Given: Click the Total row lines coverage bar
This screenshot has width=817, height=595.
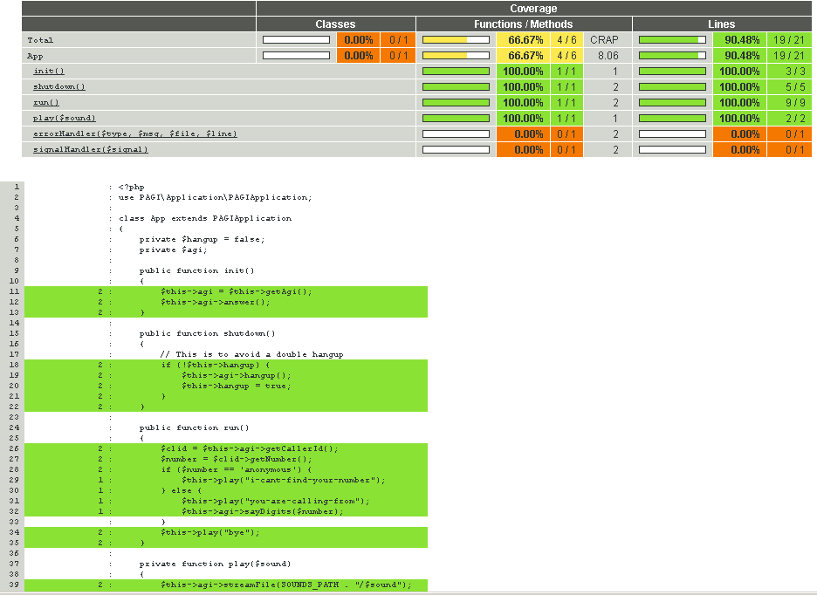Looking at the screenshot, I should tap(672, 40).
